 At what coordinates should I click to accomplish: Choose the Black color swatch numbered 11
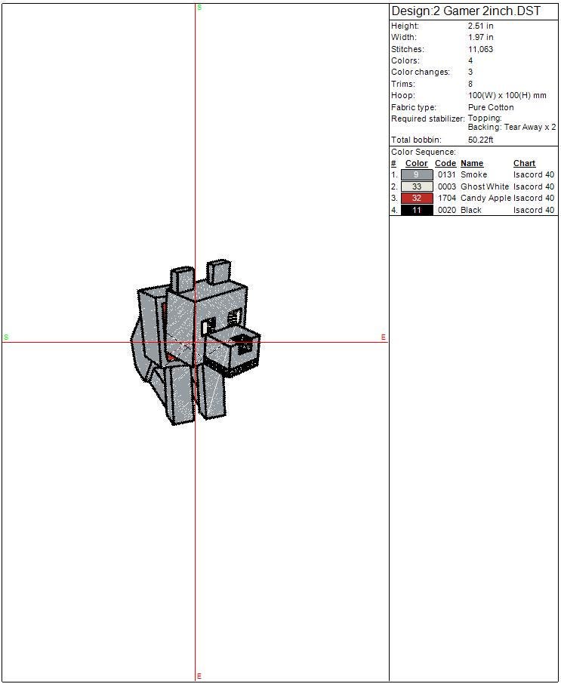[x=416, y=210]
